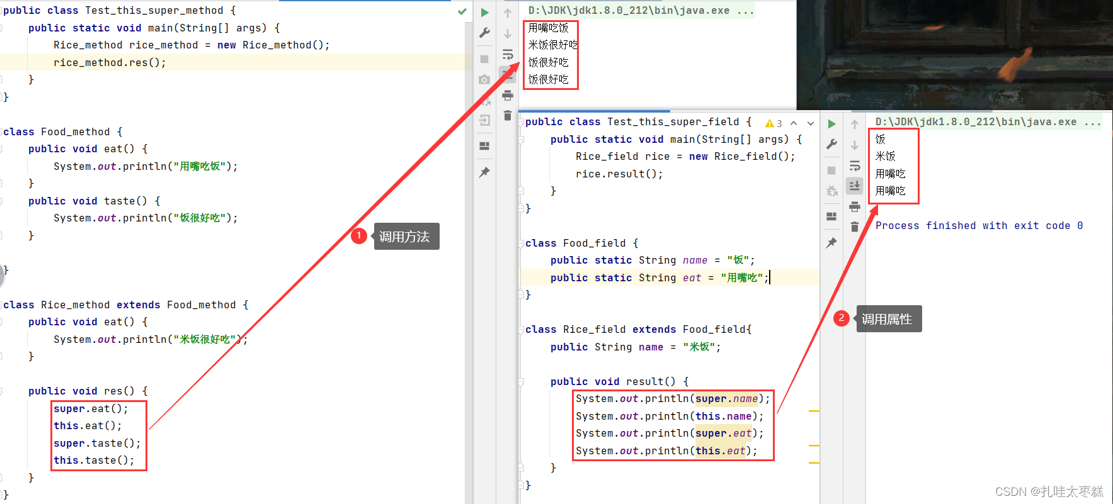The height and width of the screenshot is (504, 1113).
Task: Click 'class Food_method {' declaration
Action: point(63,132)
